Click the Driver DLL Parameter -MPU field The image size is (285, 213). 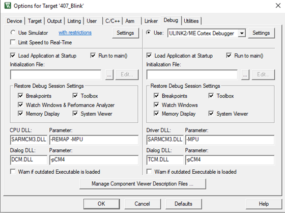[x=230, y=140]
